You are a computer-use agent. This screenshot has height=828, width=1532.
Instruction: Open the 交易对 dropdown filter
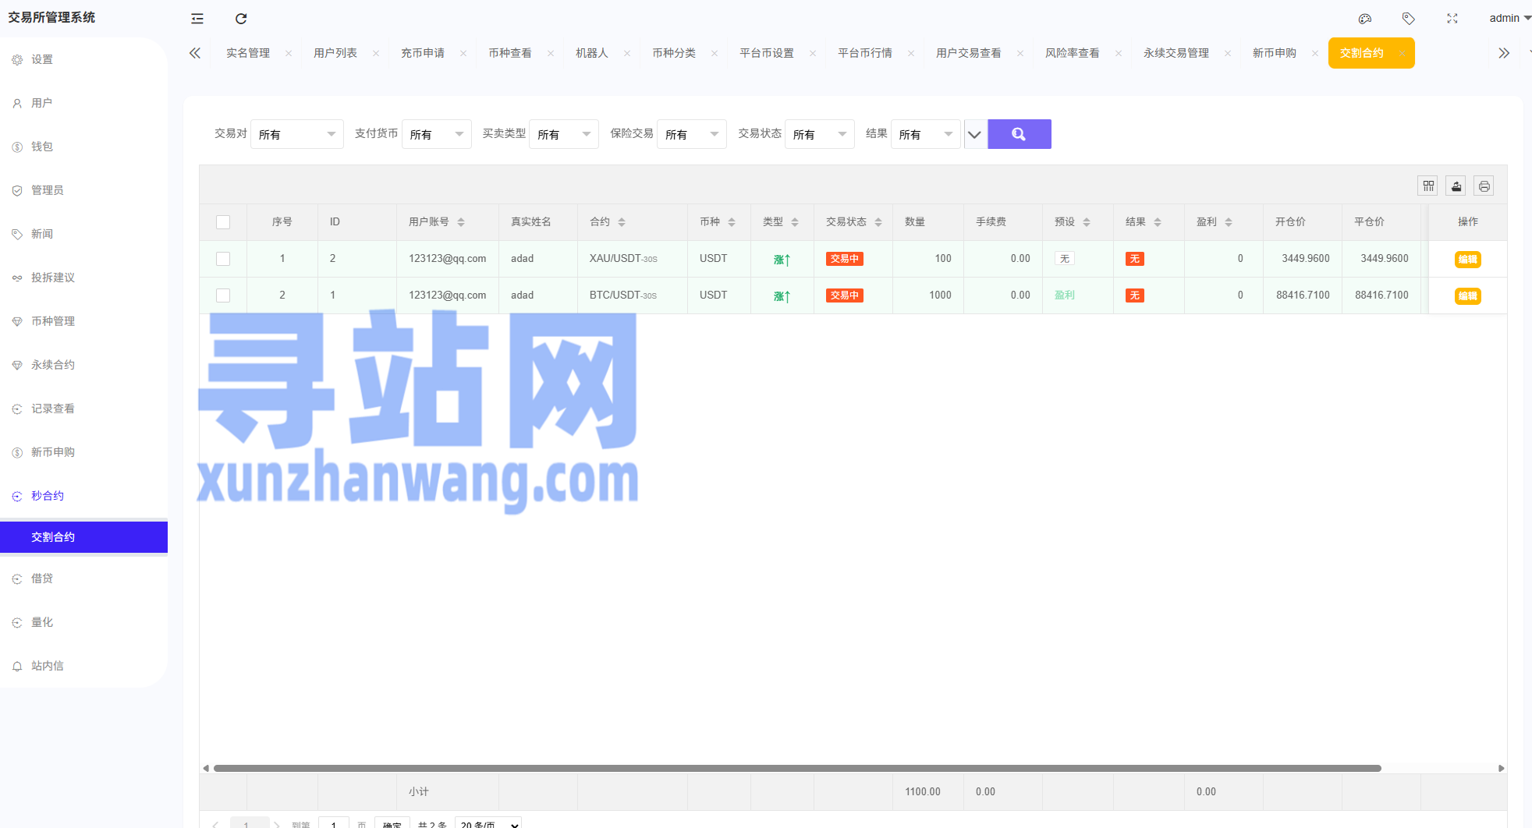coord(296,134)
